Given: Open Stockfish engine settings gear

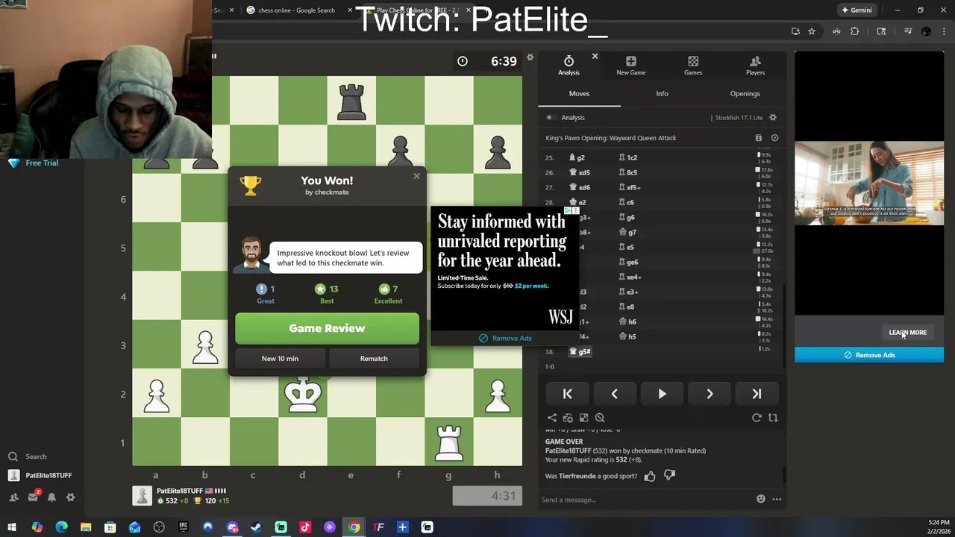Looking at the screenshot, I should click(773, 118).
